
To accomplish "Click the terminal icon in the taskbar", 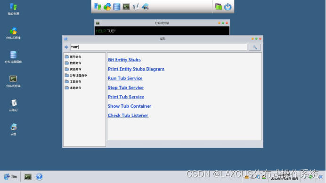I will (x=28, y=177).
